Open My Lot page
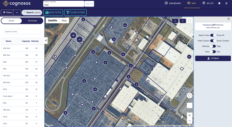Image resolution: width=232 pixels, height=127 pixels. 208,3
